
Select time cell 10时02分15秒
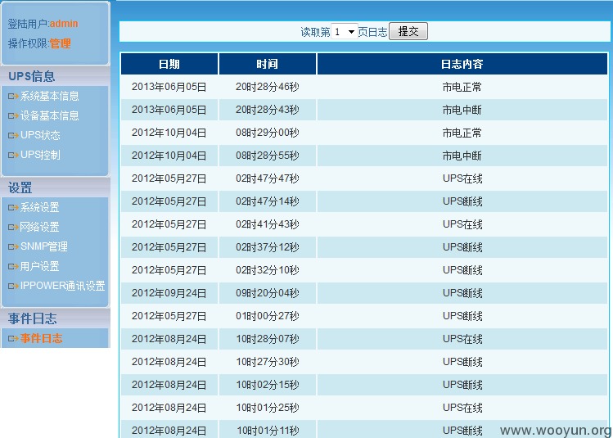pyautogui.click(x=268, y=385)
